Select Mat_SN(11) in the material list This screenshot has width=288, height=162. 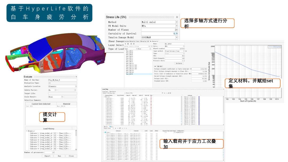[x=130, y=63]
